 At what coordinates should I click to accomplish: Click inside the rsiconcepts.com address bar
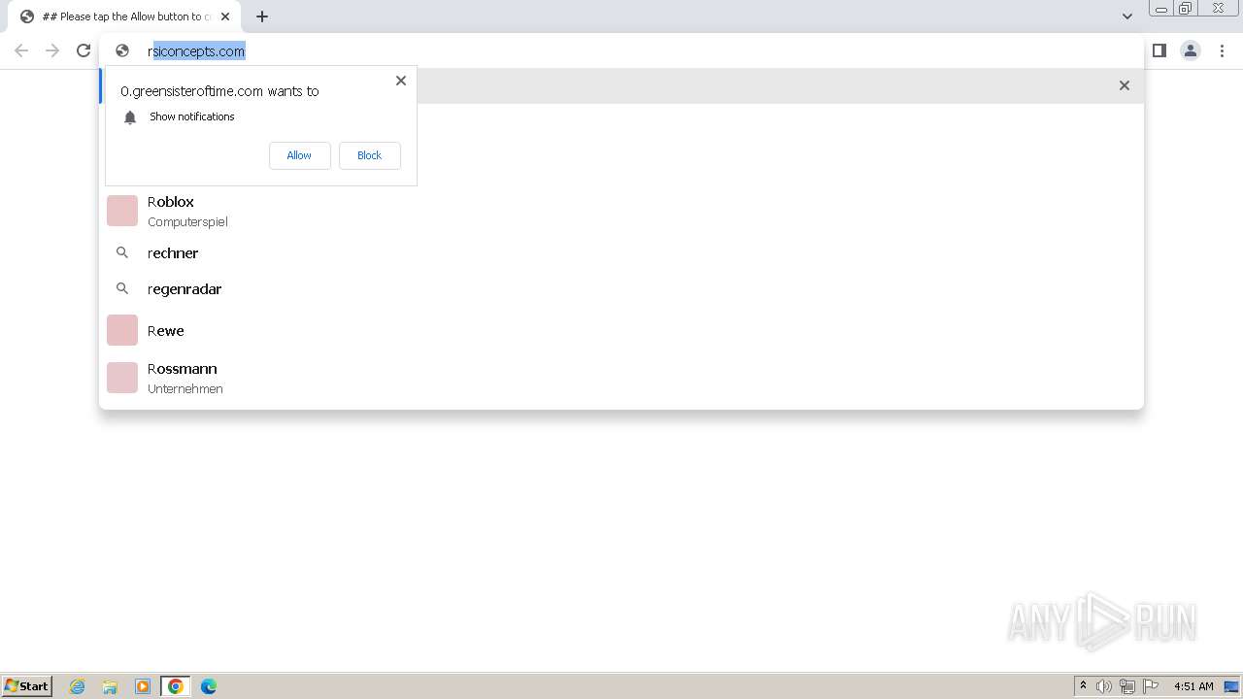pos(621,50)
